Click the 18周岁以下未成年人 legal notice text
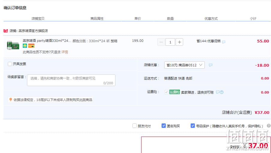The image size is (271, 153). click(53, 100)
